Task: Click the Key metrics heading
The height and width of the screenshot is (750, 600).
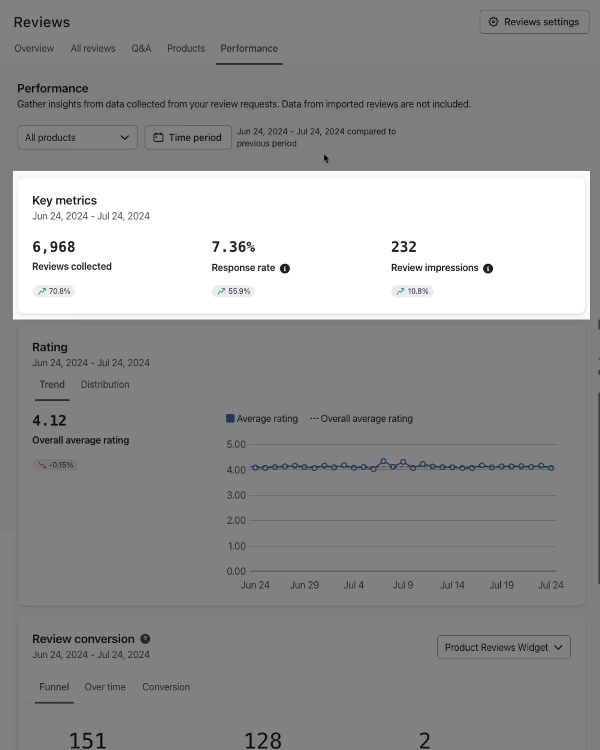Action: click(x=64, y=201)
